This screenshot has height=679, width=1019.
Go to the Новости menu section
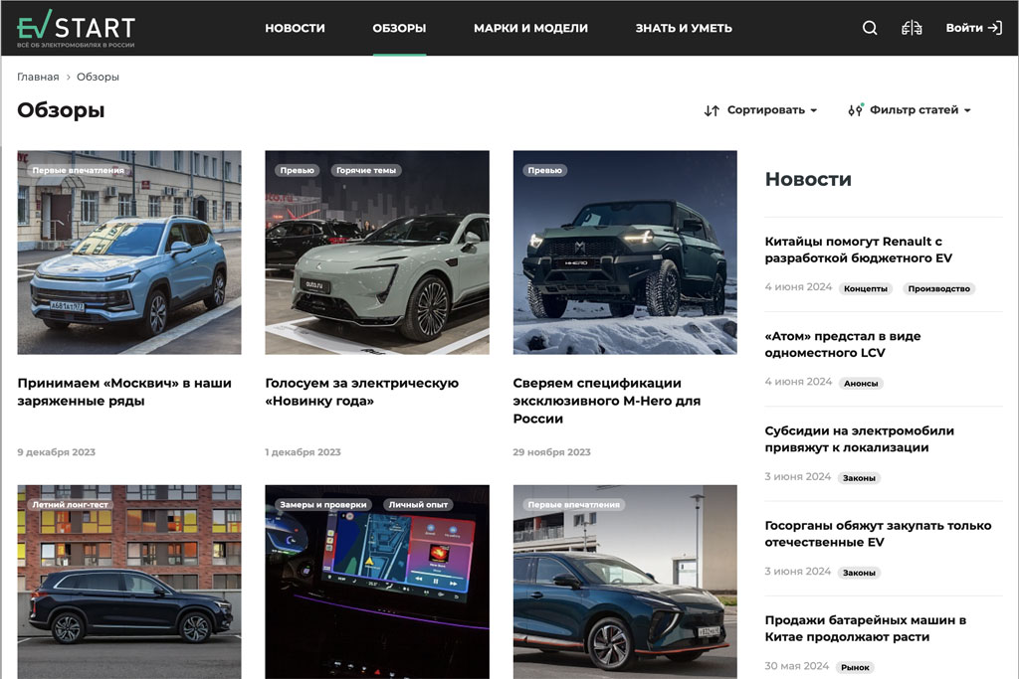click(295, 28)
